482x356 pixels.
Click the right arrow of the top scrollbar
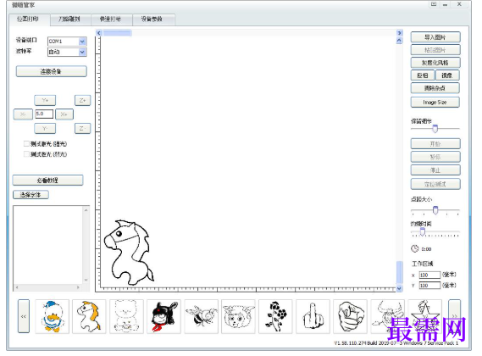[399, 33]
